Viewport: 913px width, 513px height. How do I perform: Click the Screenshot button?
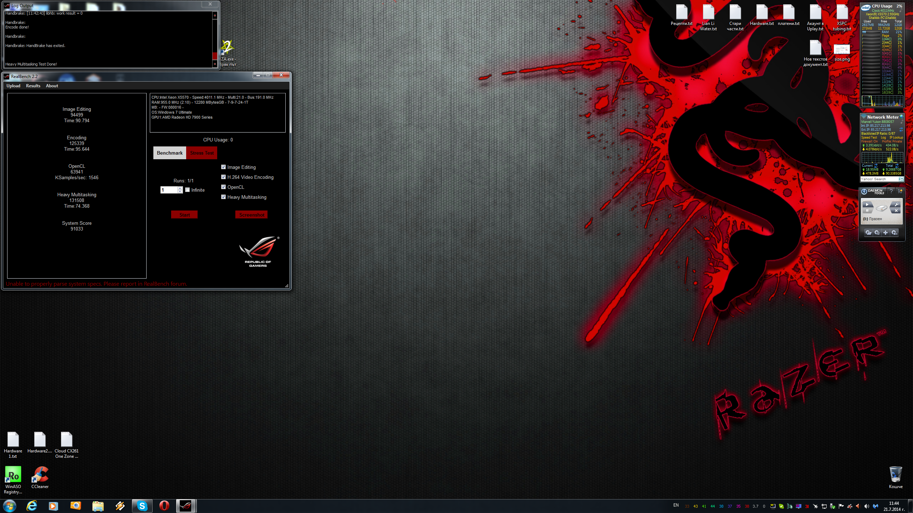tap(251, 215)
